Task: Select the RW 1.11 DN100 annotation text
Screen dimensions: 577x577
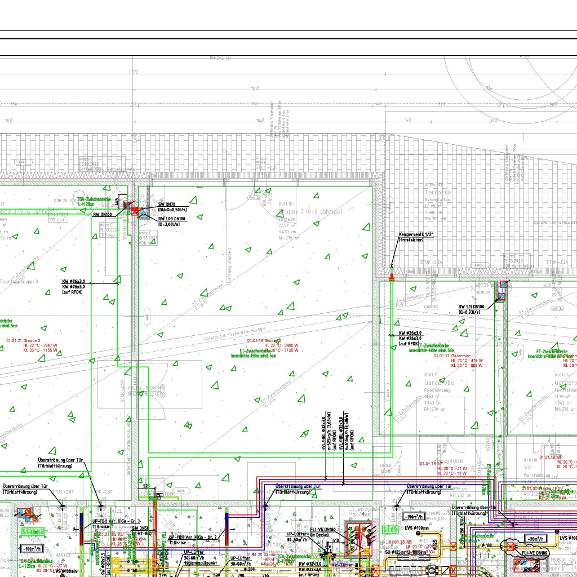Action: pos(474,309)
